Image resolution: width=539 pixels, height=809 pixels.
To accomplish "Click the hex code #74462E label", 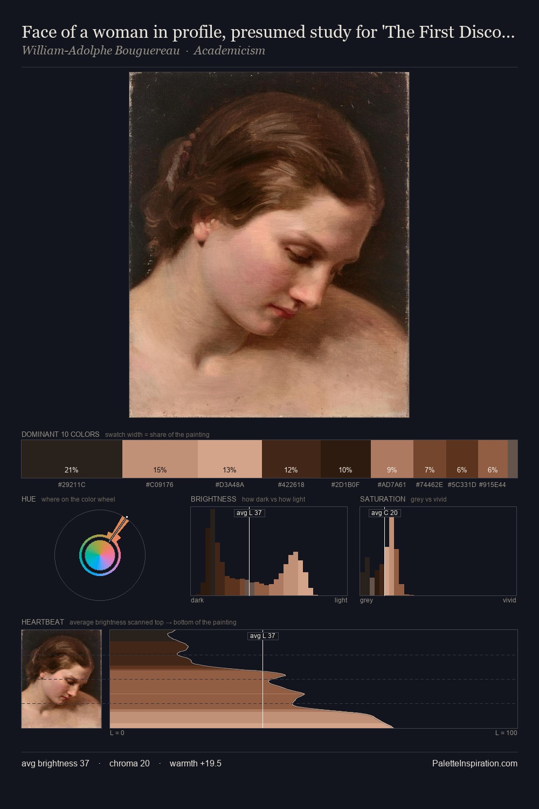I will point(430,485).
